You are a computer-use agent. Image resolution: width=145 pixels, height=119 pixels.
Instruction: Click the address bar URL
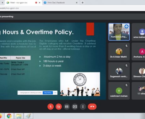coord(9,8)
